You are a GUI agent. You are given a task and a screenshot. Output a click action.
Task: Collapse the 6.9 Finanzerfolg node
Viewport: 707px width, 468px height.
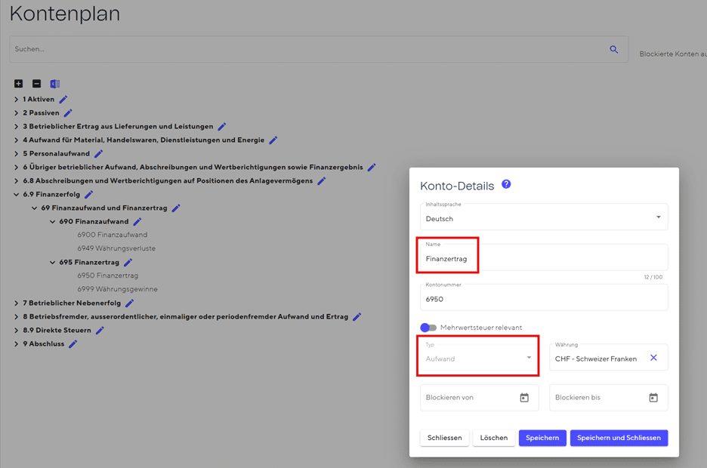(x=17, y=195)
